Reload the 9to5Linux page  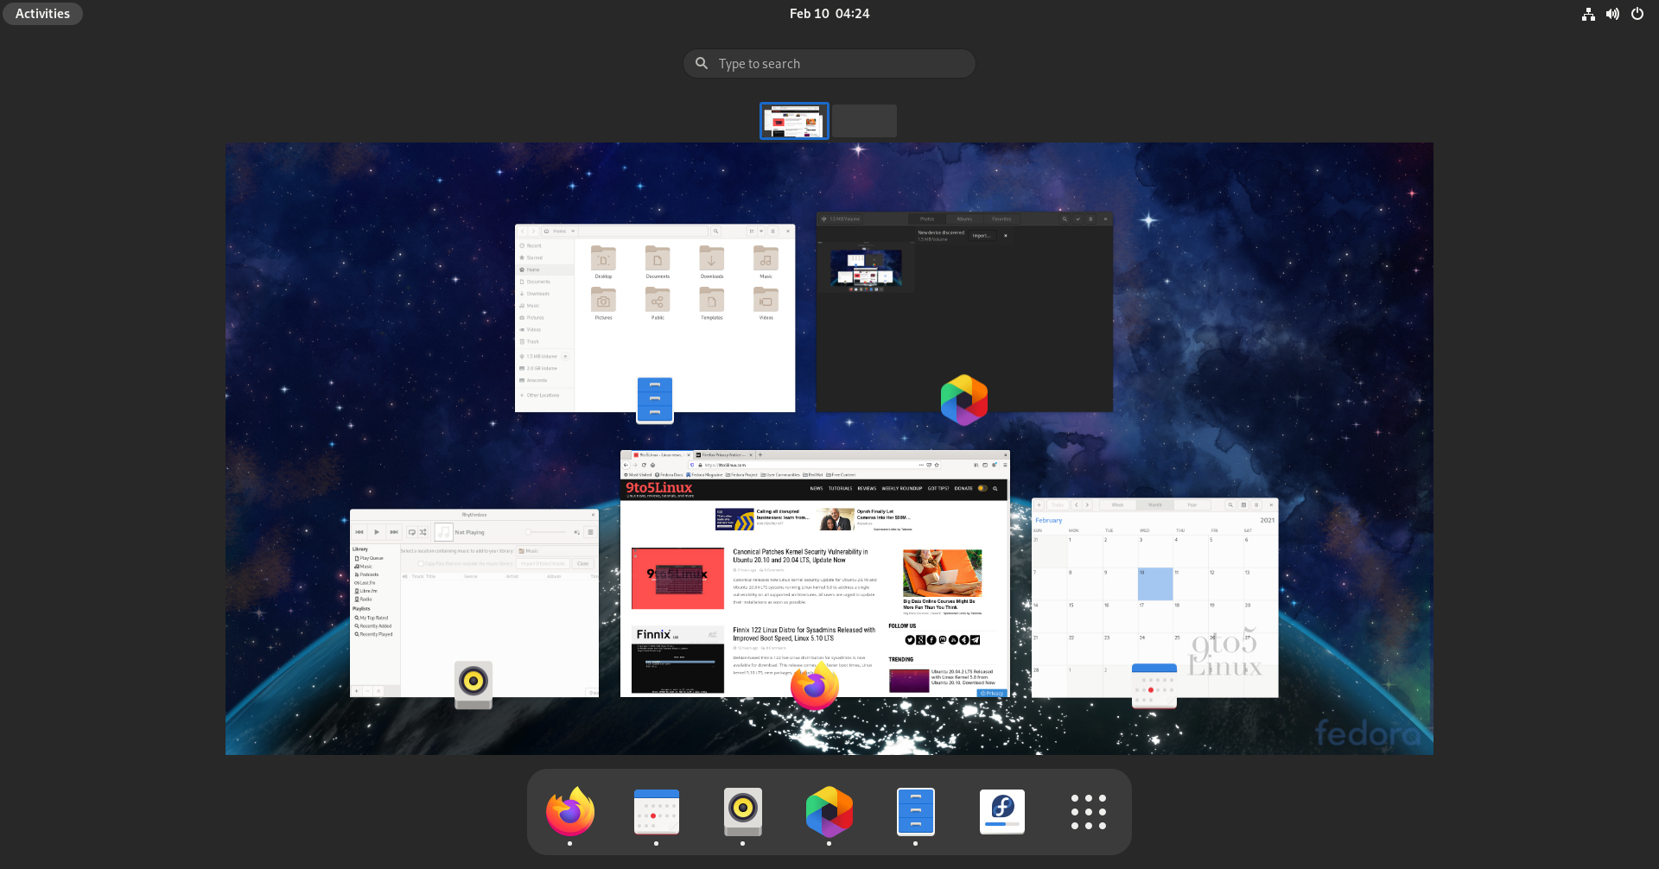click(644, 465)
